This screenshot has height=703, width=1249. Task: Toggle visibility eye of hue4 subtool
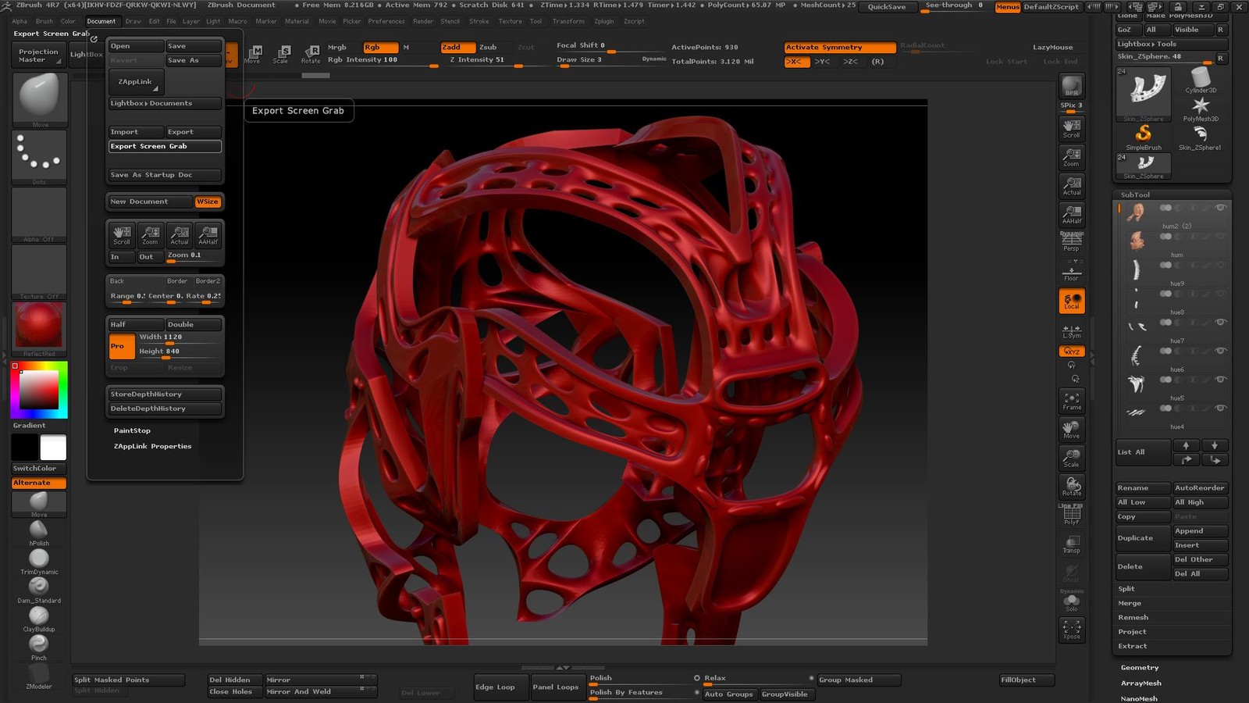[1220, 408]
